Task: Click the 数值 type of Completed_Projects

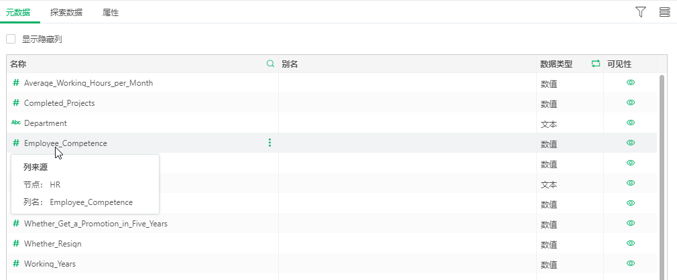Action: coord(549,104)
